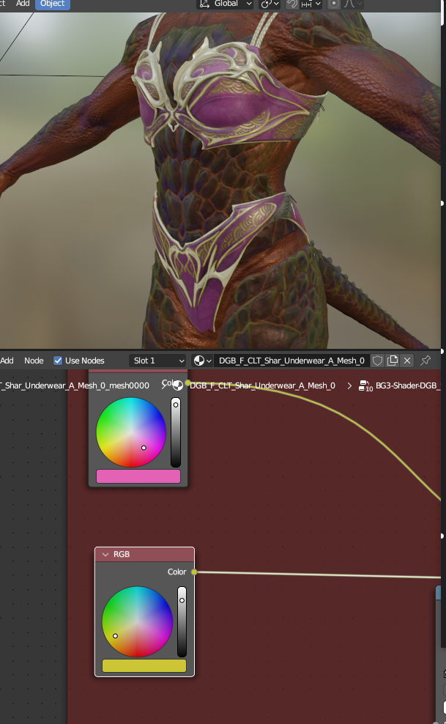Click the material name field DGB_F_CLT_Shar_Underwear_A_Mesh_0
The width and height of the screenshot is (446, 724).
click(x=291, y=361)
